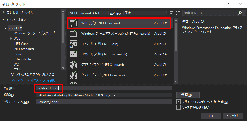This screenshot has width=247, height=121.
Task: Switch to medium icons list view
Action: point(178,13)
